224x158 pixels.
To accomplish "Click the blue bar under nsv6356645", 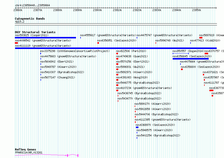I will [x=191, y=59].
